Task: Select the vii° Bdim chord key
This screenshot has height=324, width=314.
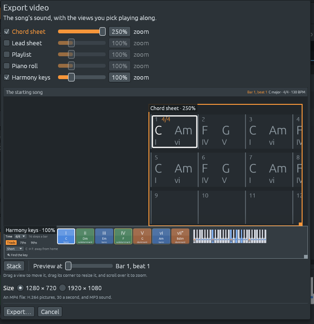Action: [x=180, y=236]
